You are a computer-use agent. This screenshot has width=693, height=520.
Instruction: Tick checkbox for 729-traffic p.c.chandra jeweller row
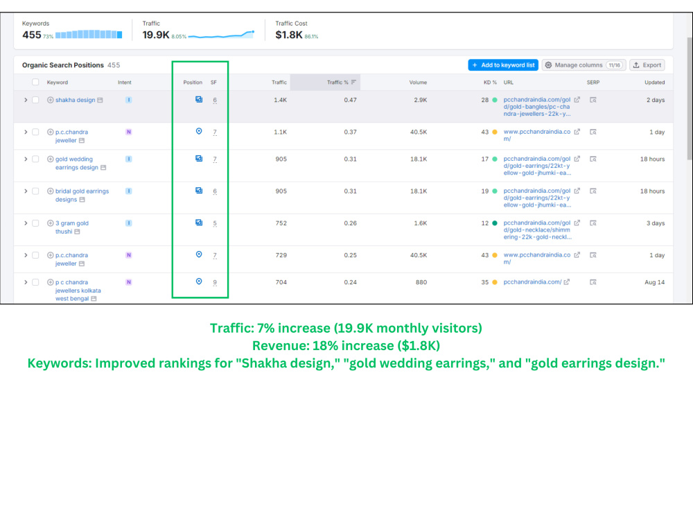[35, 255]
